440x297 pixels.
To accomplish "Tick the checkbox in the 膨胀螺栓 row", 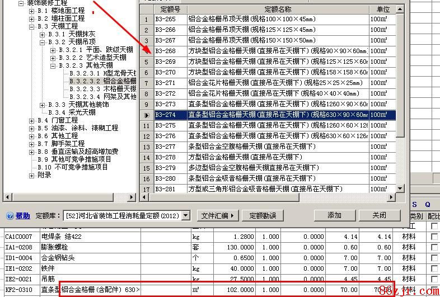I will pyautogui.click(x=434, y=247).
